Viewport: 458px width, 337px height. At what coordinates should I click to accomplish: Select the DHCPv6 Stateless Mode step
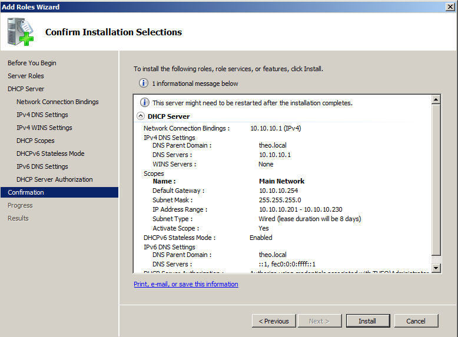pyautogui.click(x=50, y=154)
